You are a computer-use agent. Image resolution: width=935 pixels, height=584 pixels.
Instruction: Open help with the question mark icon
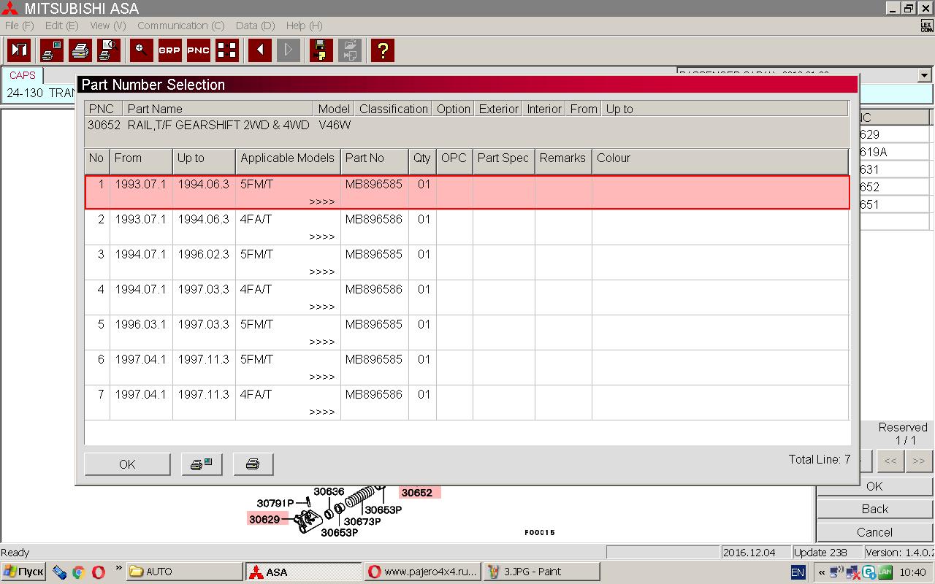382,50
